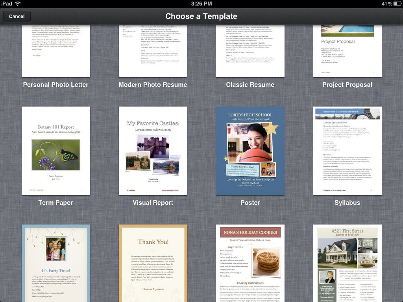Tap the 3:26 PM clock display
The image size is (403, 302).
[201, 4]
